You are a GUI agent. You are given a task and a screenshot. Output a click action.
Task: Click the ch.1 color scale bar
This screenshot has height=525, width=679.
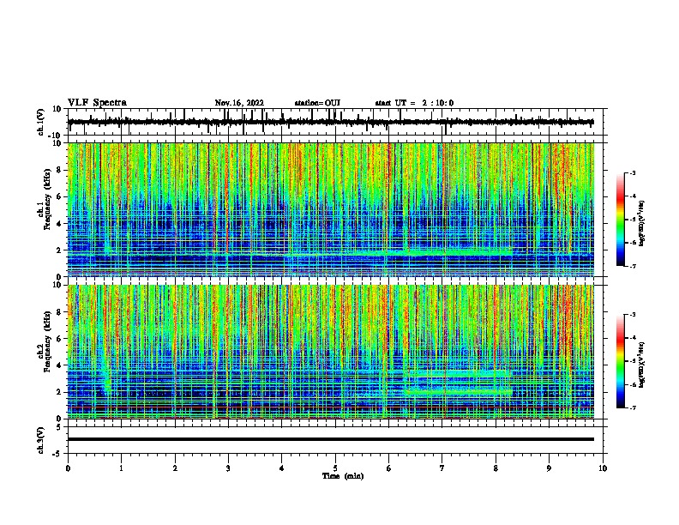click(x=620, y=220)
